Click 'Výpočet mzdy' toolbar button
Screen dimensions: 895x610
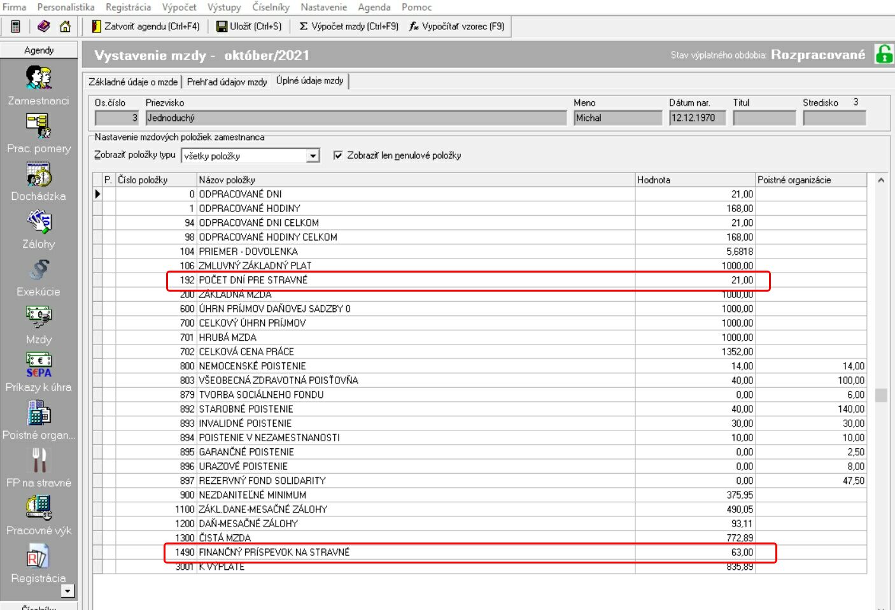[349, 26]
